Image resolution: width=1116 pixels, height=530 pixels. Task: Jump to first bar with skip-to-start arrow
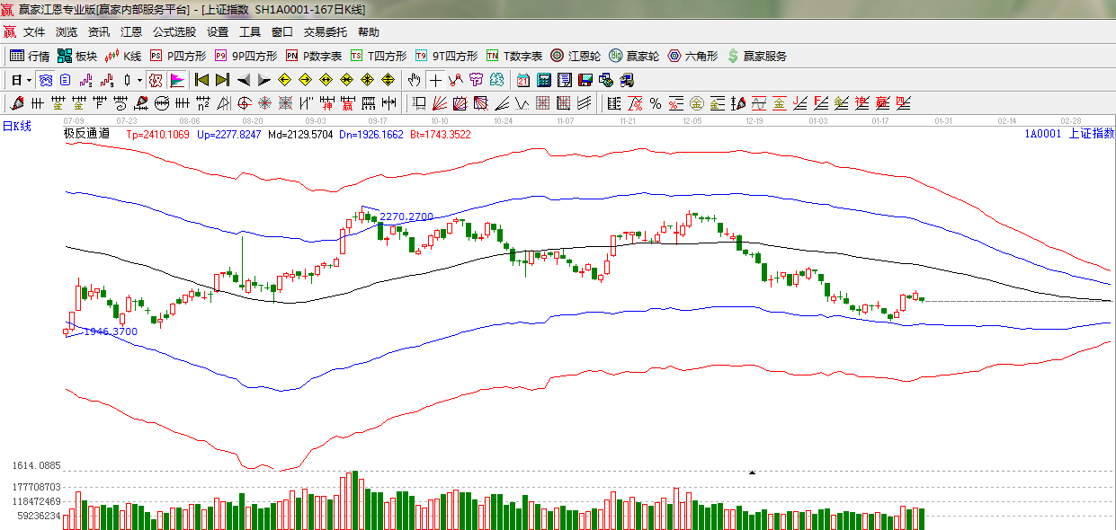pyautogui.click(x=202, y=80)
